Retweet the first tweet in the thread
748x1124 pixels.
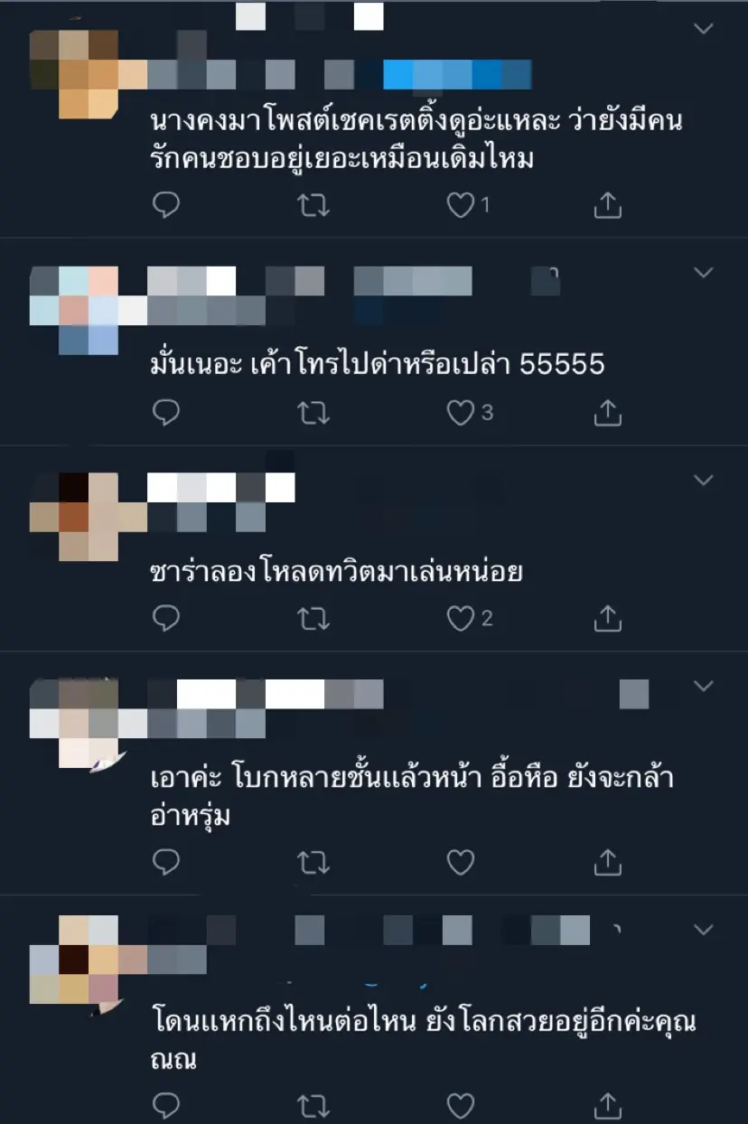313,206
